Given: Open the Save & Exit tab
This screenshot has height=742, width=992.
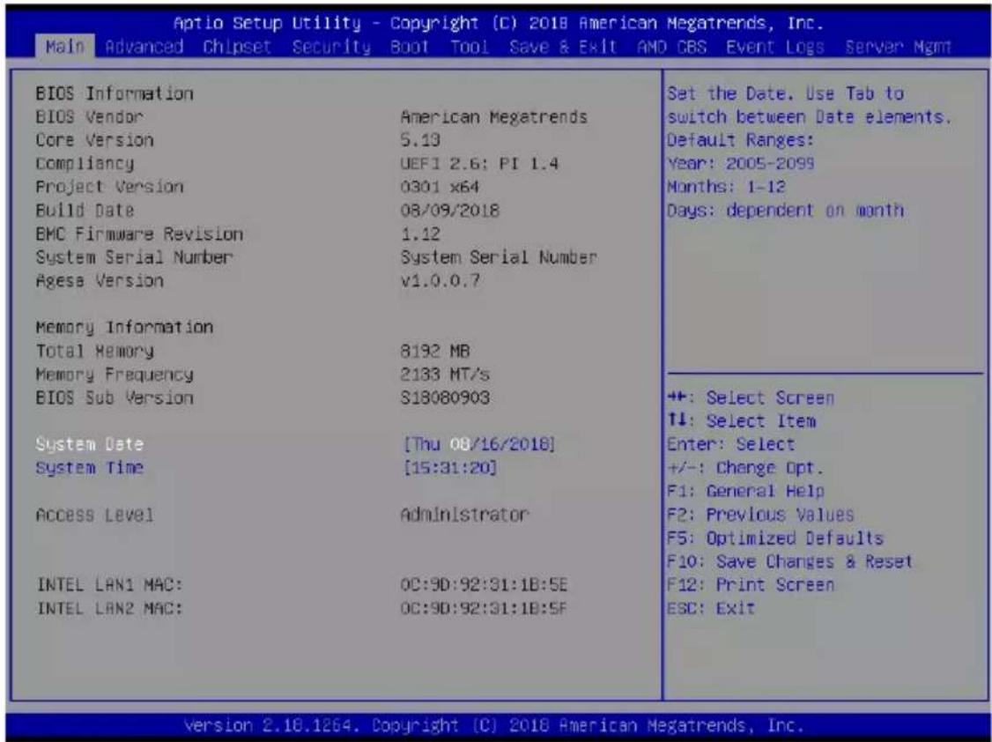Looking at the screenshot, I should click(x=563, y=47).
